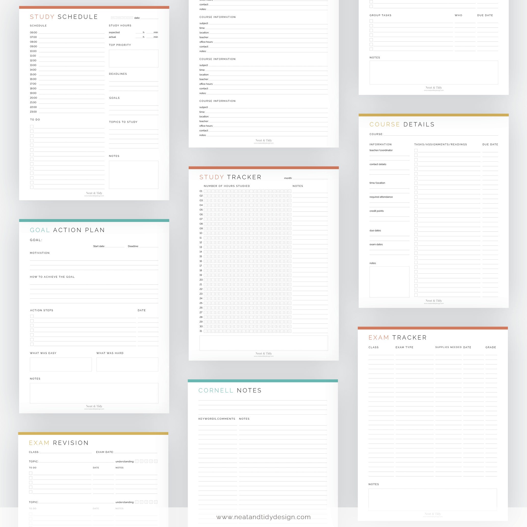Screen dimensions: 527x527
Task: Check the first task box in Course Details
Action: pyautogui.click(x=416, y=150)
